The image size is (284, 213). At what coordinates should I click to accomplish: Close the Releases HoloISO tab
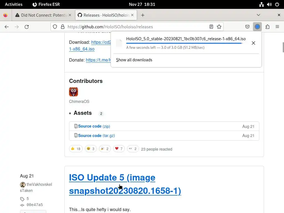point(132,15)
